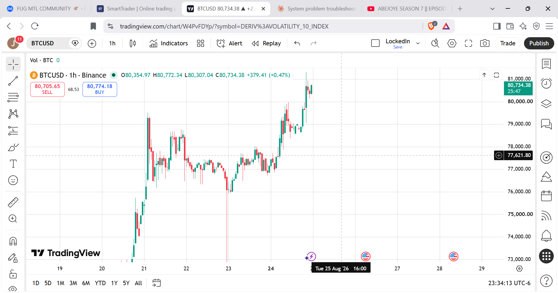Open chart settings hexagon icon
The height and width of the screenshot is (293, 558).
coord(452,43)
